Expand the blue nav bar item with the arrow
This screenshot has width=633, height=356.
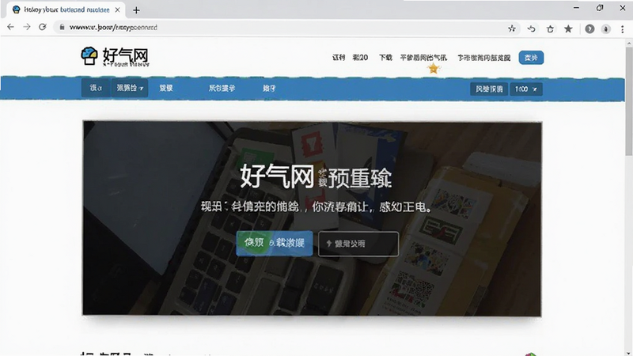(130, 88)
